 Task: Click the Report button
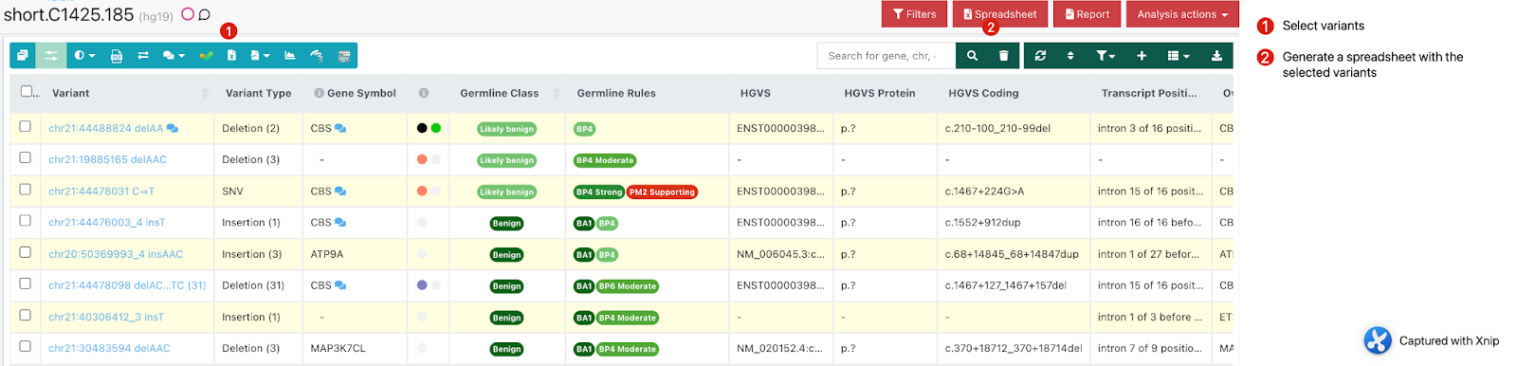tap(1087, 14)
